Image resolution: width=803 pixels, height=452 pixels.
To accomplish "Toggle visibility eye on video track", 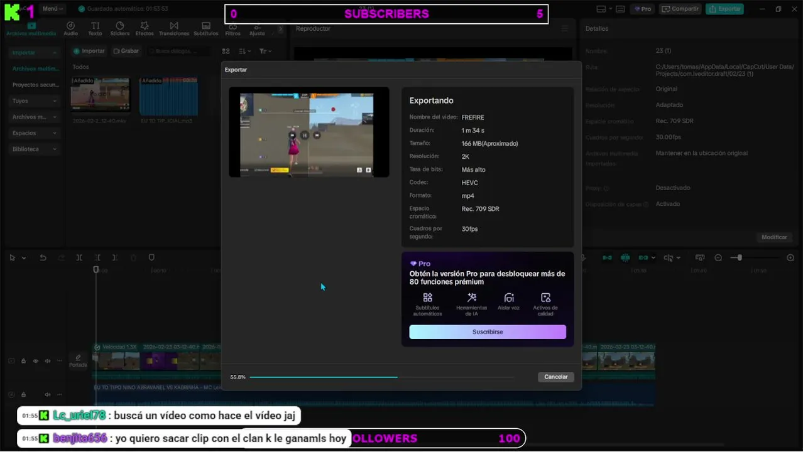I will [35, 361].
